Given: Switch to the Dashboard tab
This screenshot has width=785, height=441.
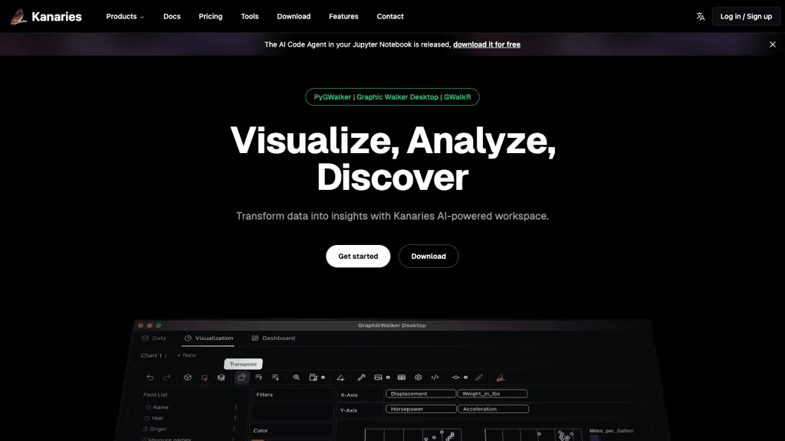Looking at the screenshot, I should point(274,338).
